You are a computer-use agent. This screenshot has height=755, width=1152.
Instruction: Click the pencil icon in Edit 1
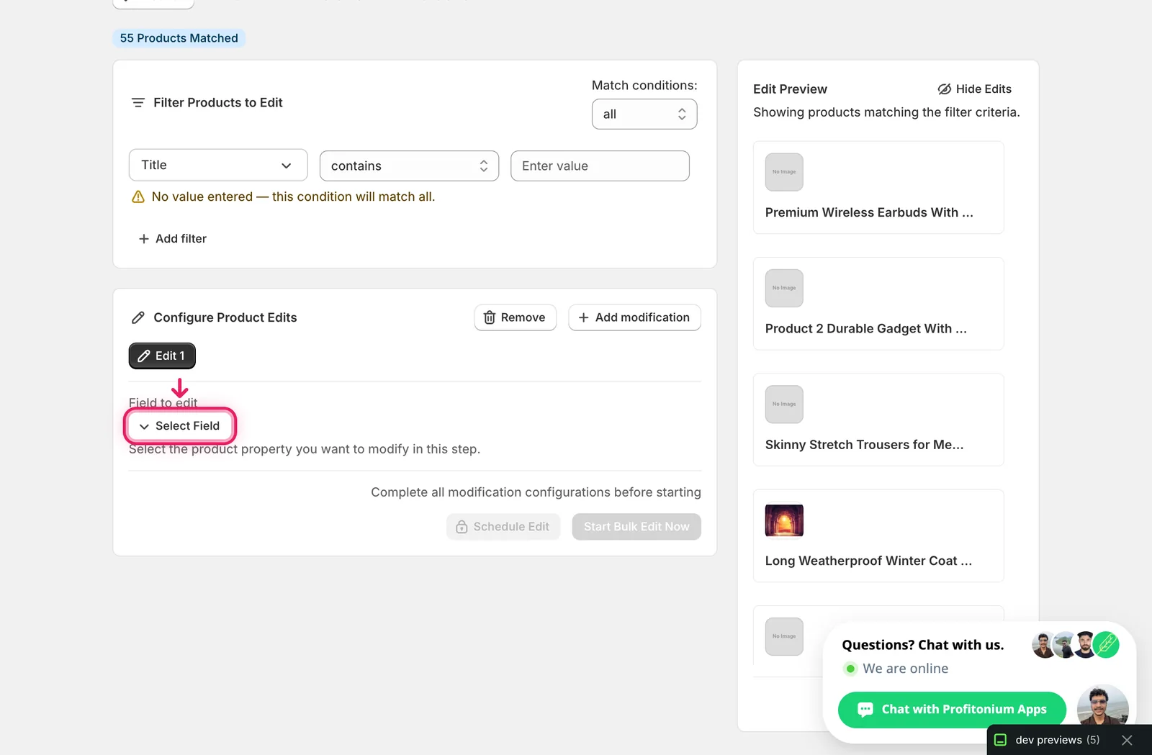point(144,356)
